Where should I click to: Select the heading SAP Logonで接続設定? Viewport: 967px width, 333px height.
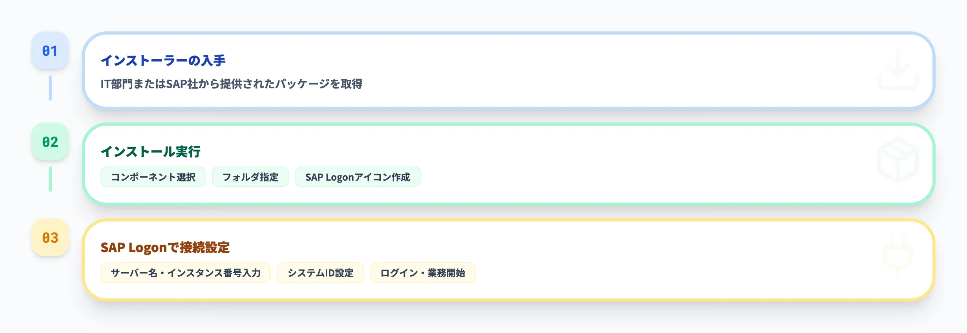165,247
